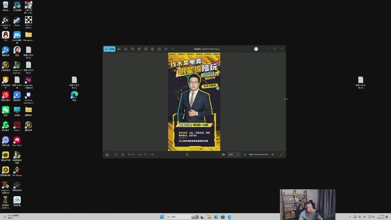
Task: Toggle the filmstrip icon at bottom left
Action: pos(107,154)
